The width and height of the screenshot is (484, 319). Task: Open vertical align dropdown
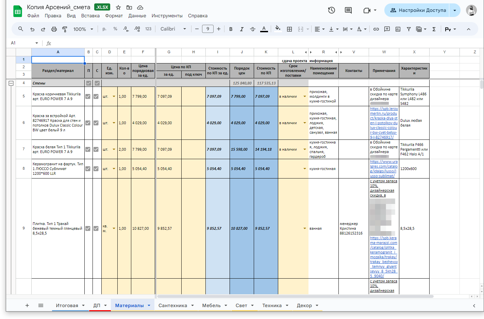[334, 29]
